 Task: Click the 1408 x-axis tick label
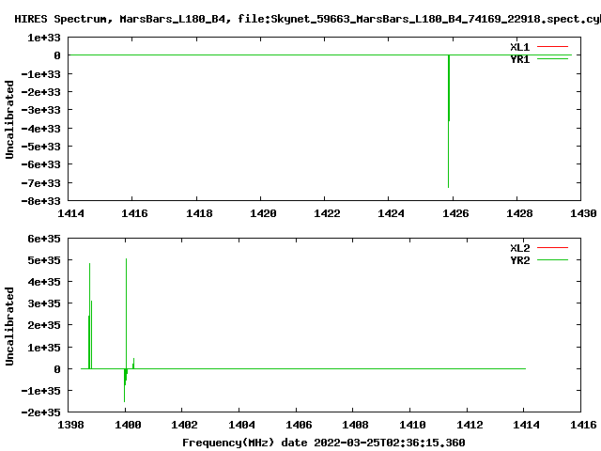355,425
